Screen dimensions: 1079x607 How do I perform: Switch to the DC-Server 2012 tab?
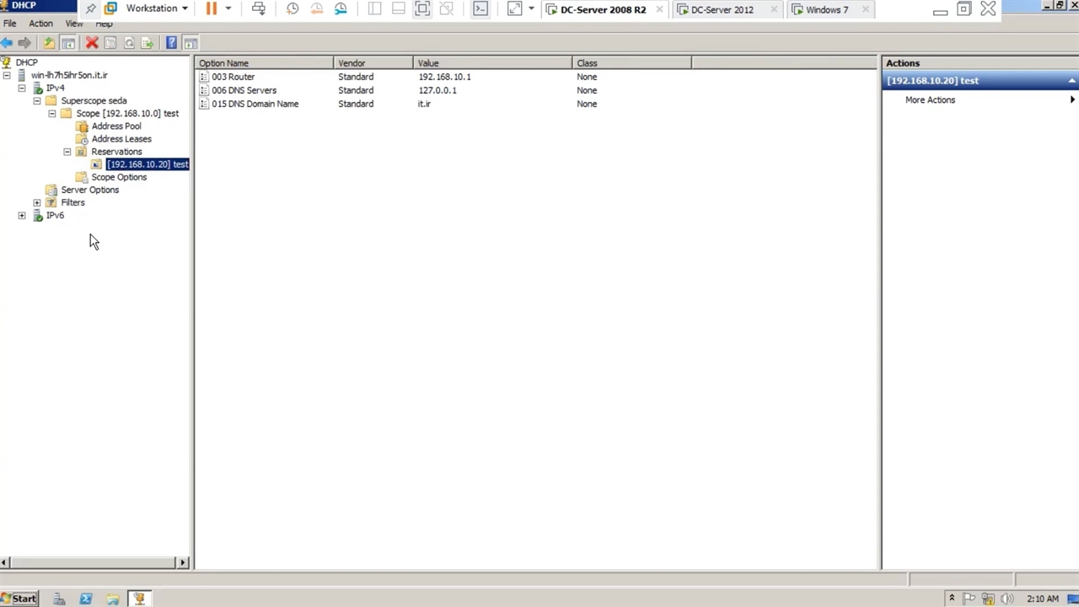click(x=722, y=10)
